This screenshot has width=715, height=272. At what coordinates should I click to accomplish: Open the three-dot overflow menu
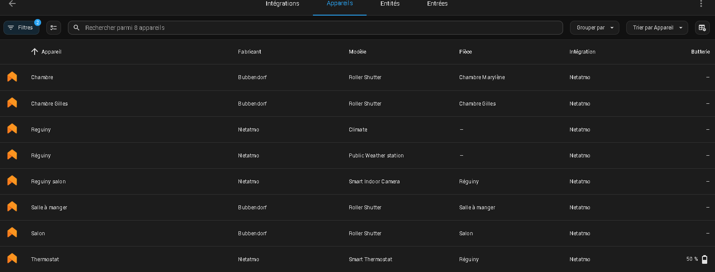(x=701, y=3)
